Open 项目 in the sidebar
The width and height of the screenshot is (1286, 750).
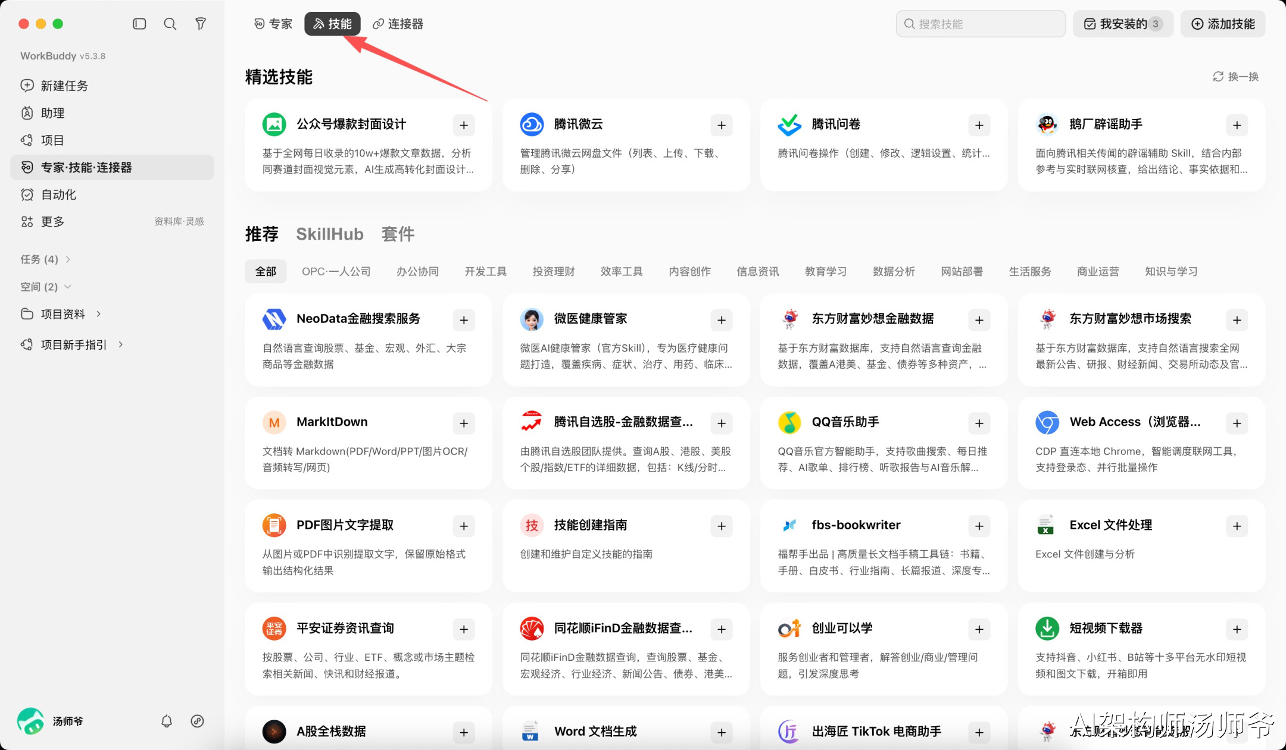point(112,140)
